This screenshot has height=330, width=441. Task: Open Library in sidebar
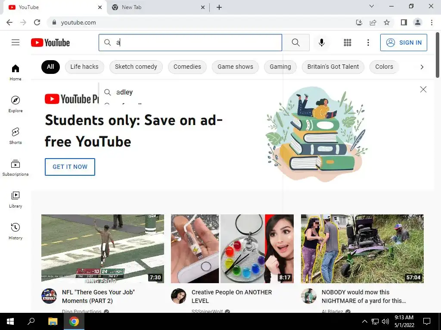coord(16,199)
